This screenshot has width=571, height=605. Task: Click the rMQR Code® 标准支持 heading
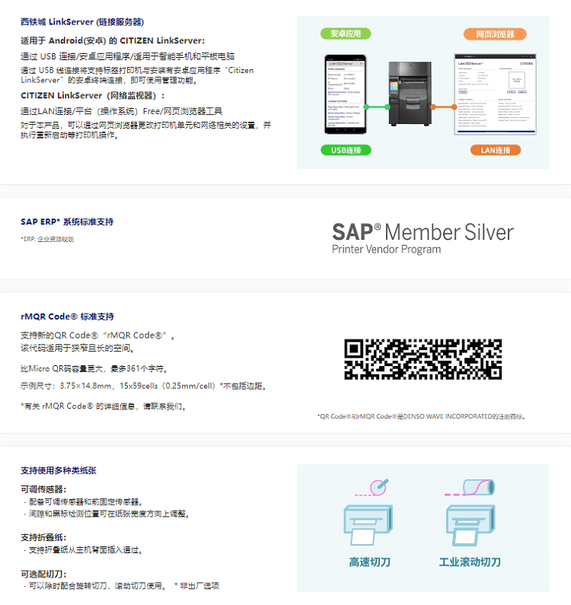tap(67, 317)
